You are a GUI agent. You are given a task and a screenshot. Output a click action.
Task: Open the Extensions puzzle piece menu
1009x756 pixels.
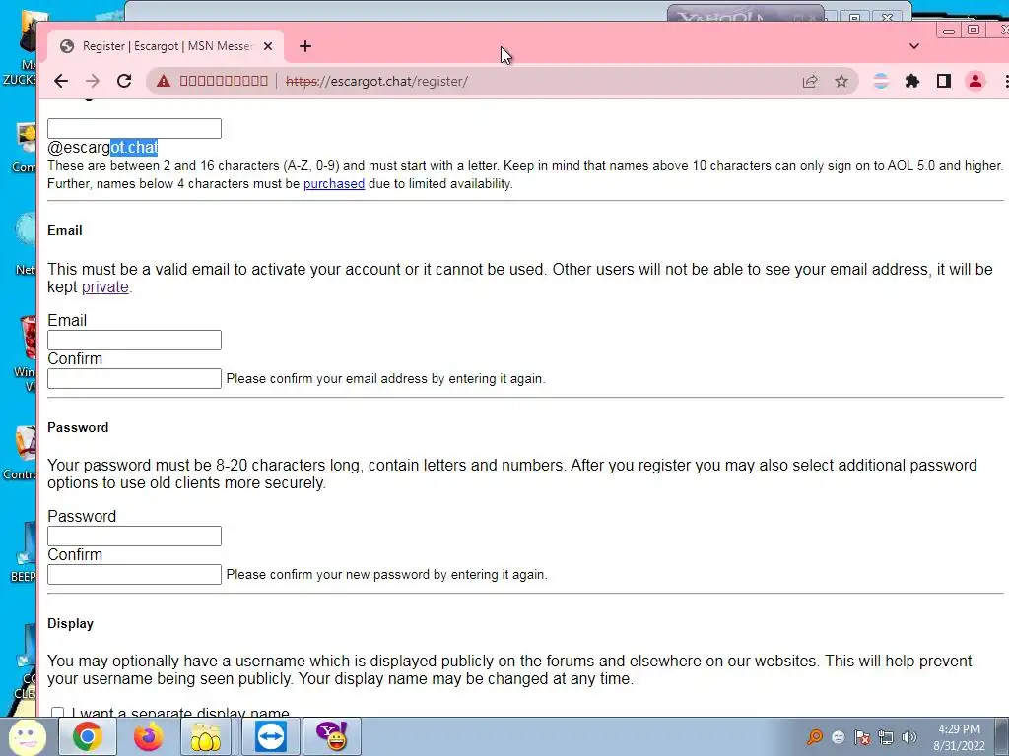coord(911,81)
